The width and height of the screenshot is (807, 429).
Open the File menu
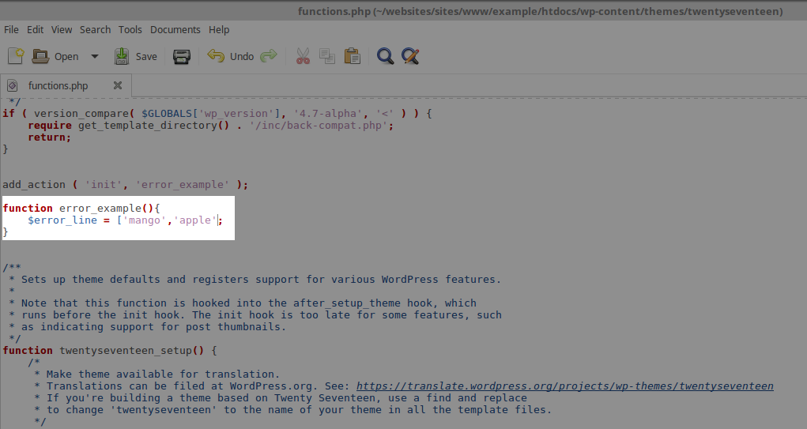click(x=12, y=29)
